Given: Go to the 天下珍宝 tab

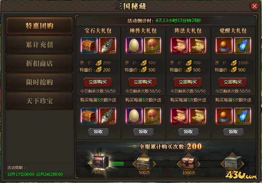Looking at the screenshot, I should 40,101.
